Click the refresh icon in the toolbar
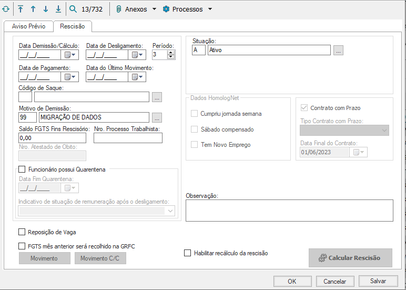 [x=5, y=9]
